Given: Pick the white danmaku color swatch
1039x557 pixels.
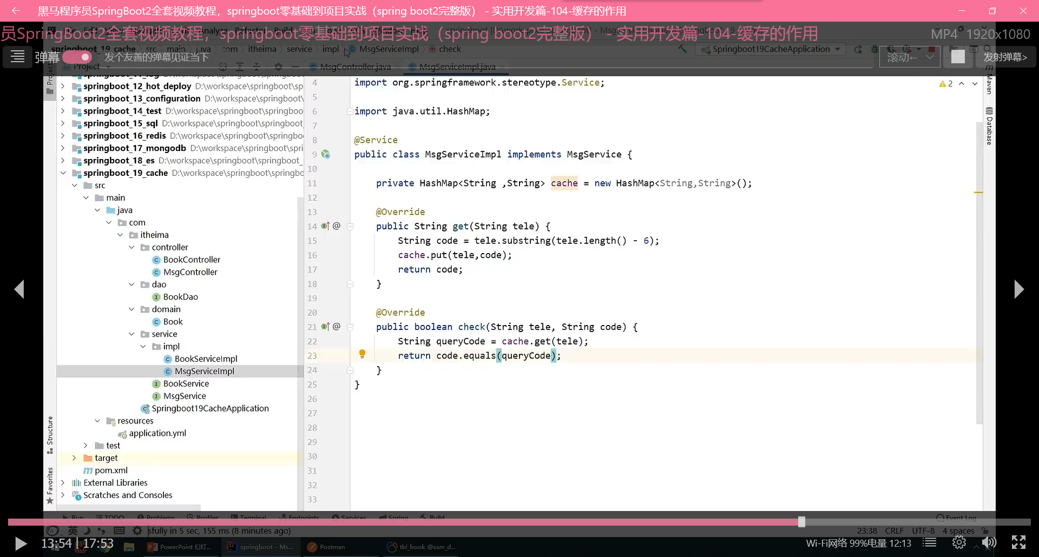Looking at the screenshot, I should point(958,56).
